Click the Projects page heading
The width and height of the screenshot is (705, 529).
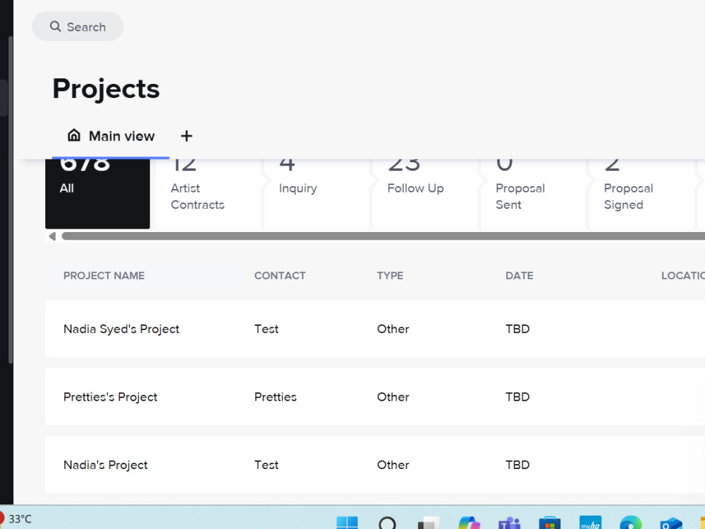point(106,89)
